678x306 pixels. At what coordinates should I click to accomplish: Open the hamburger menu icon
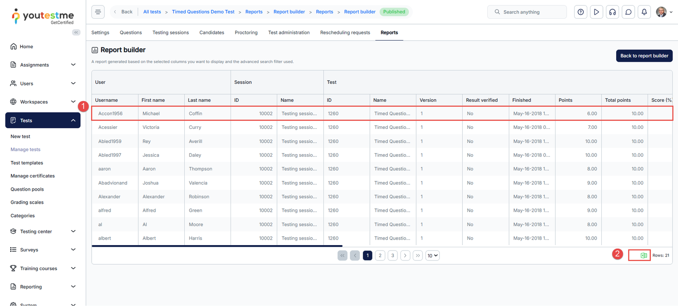[x=98, y=12]
